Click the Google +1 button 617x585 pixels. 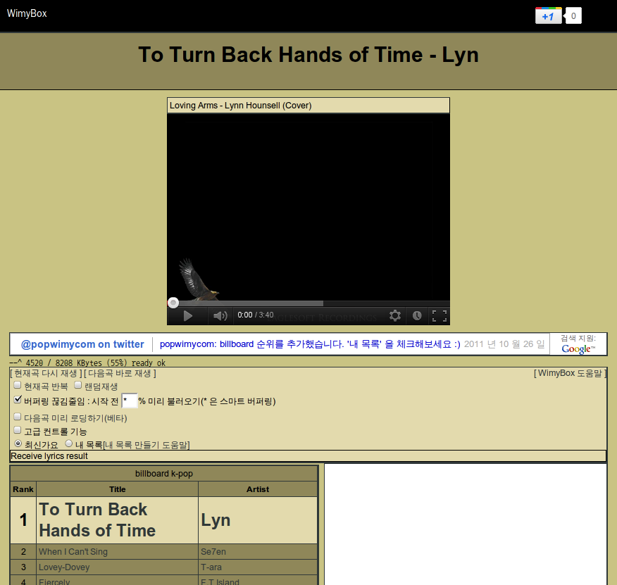[x=549, y=15]
